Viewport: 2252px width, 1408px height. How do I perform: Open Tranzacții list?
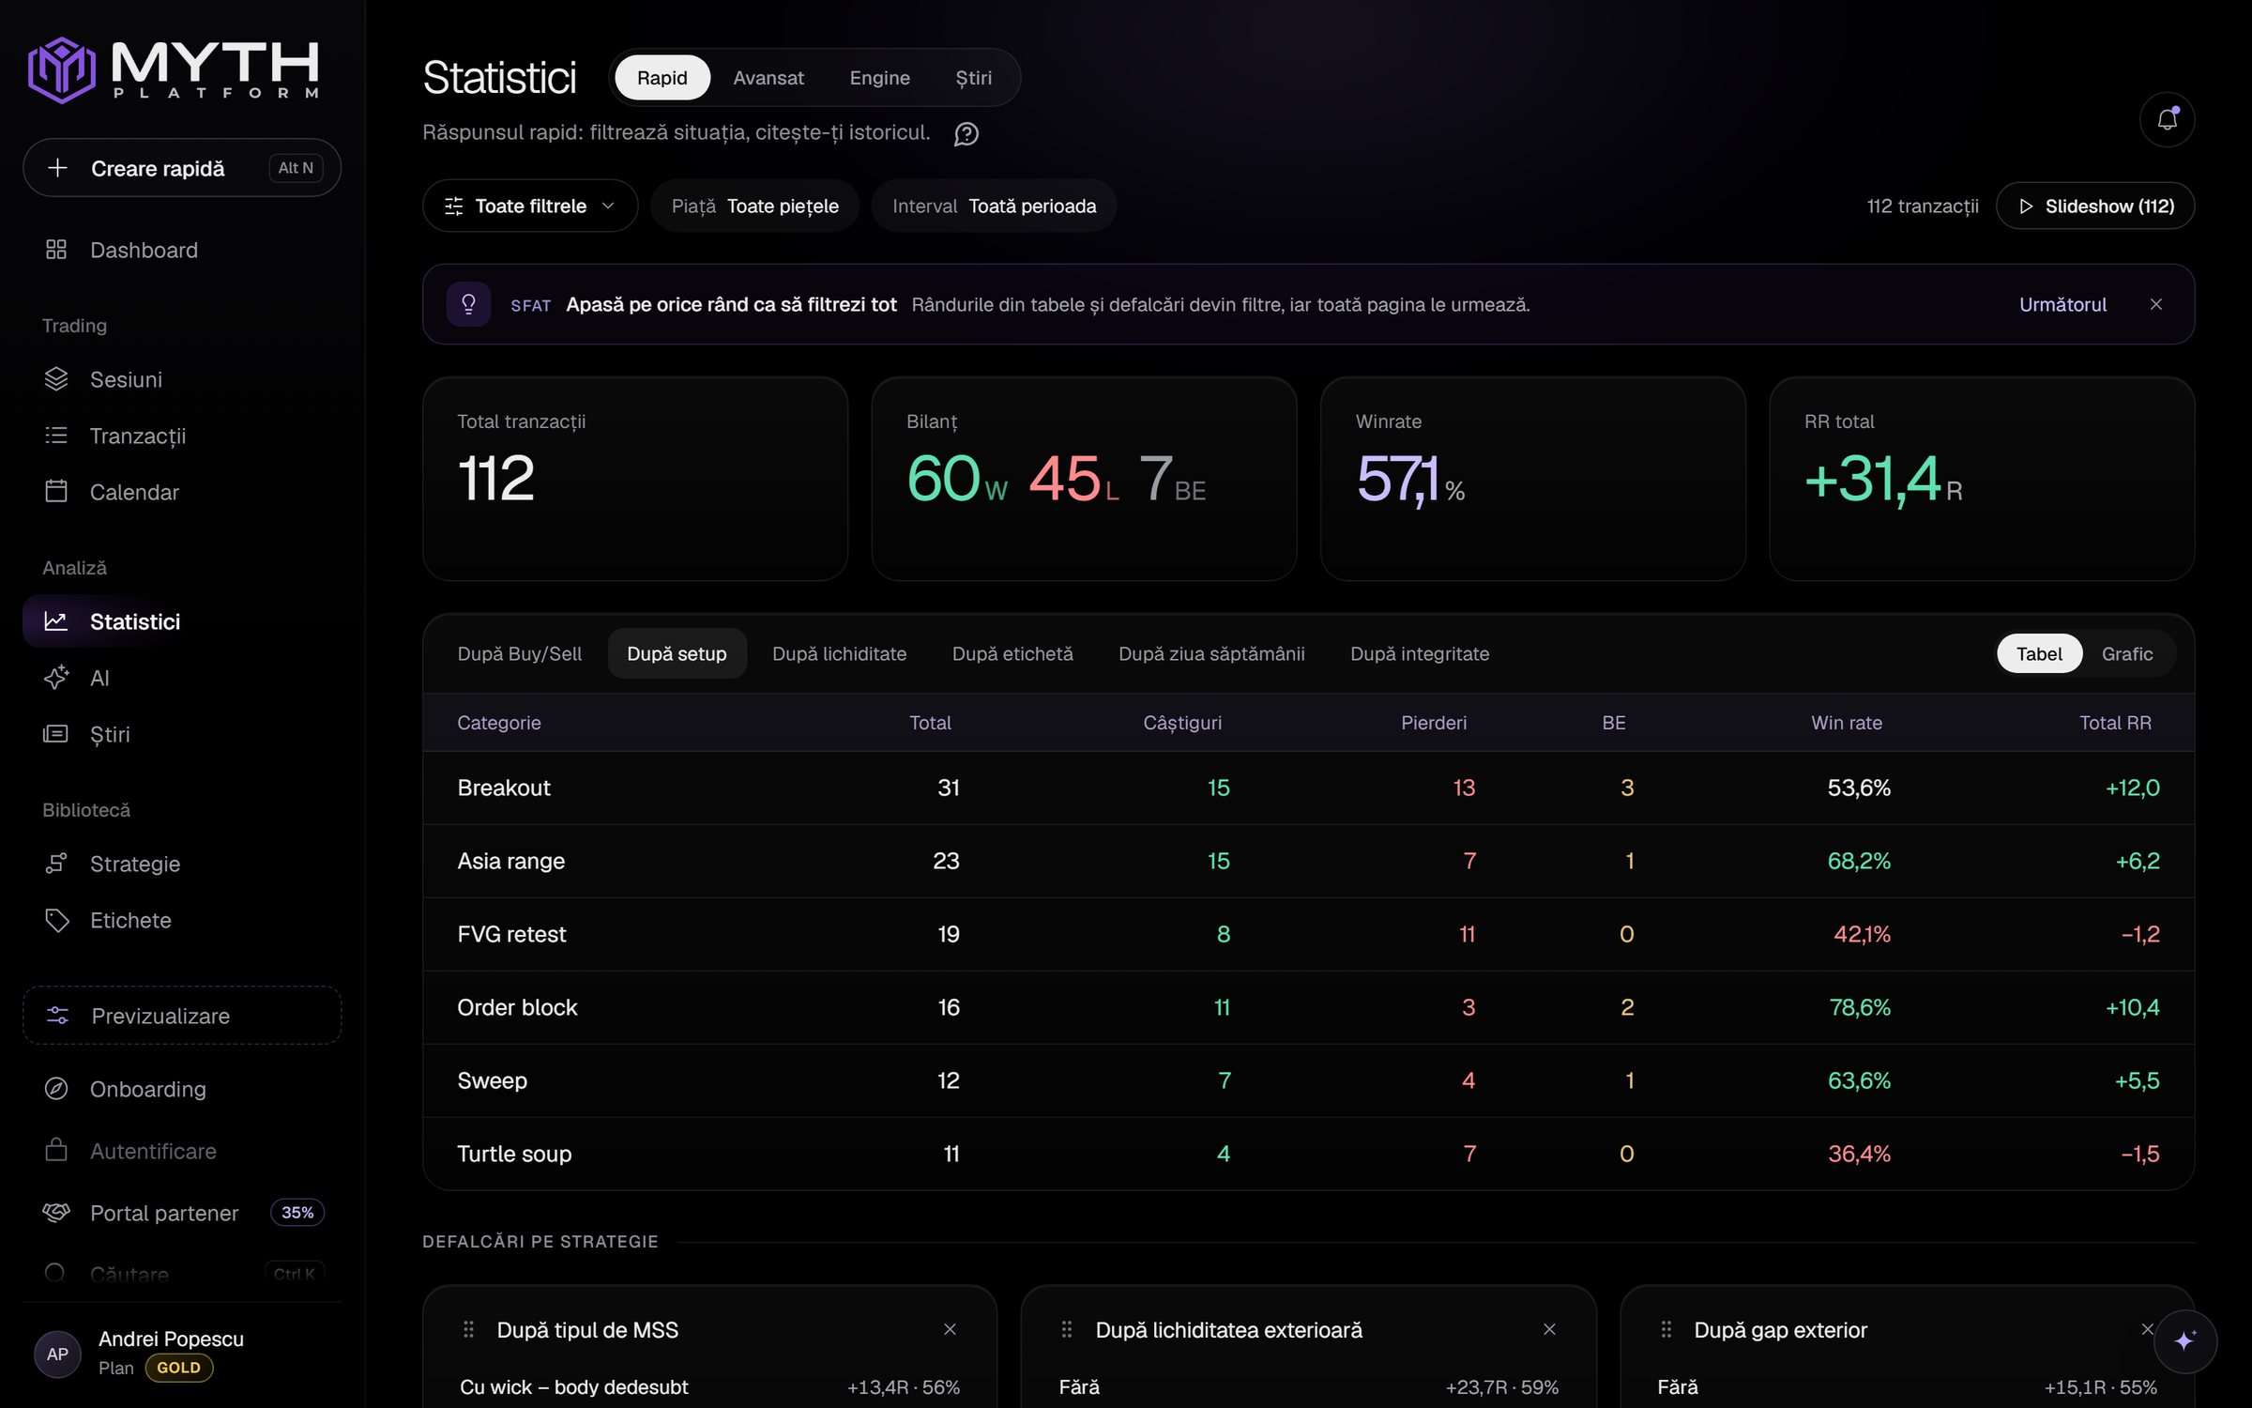(x=182, y=436)
